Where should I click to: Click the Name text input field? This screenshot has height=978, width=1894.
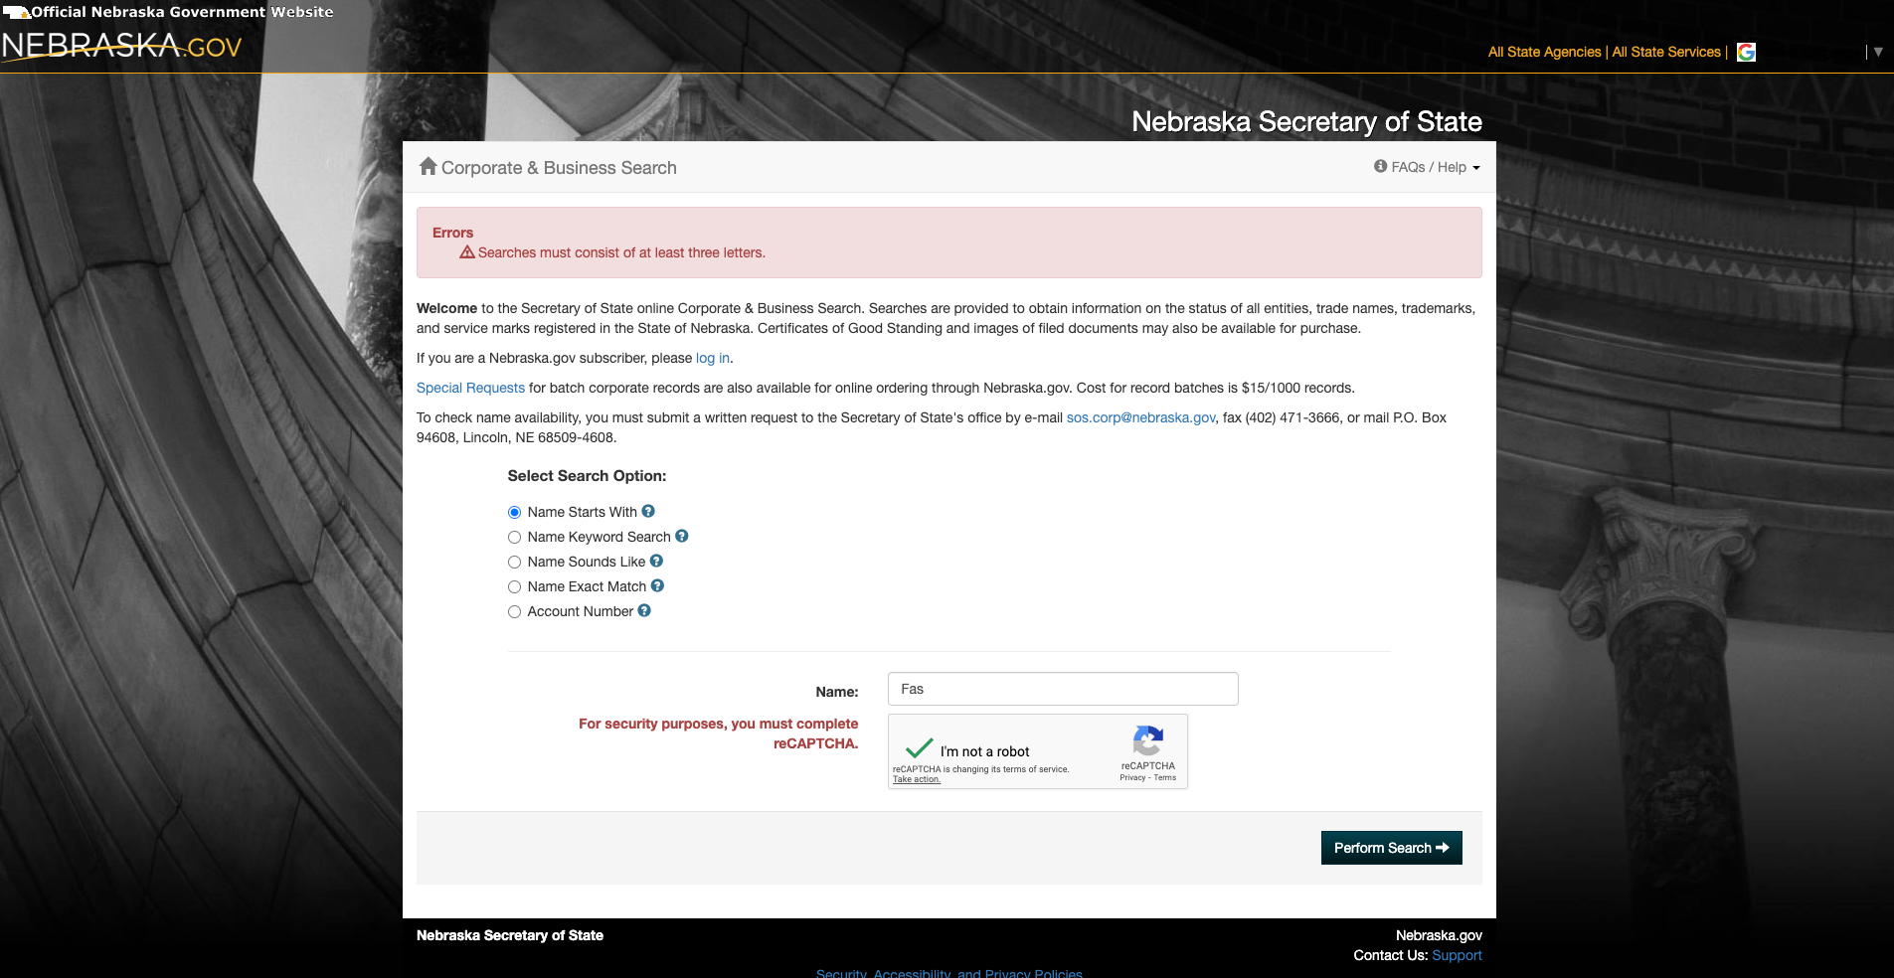[1062, 689]
